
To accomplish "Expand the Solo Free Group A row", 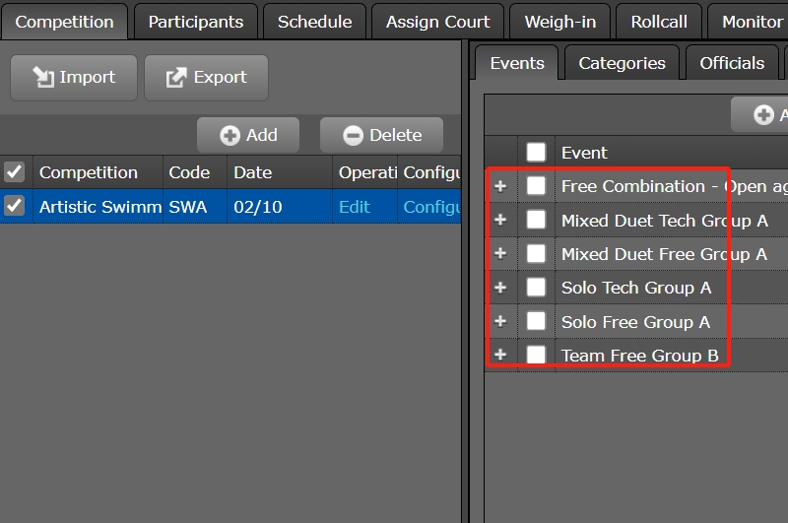I will [500, 321].
